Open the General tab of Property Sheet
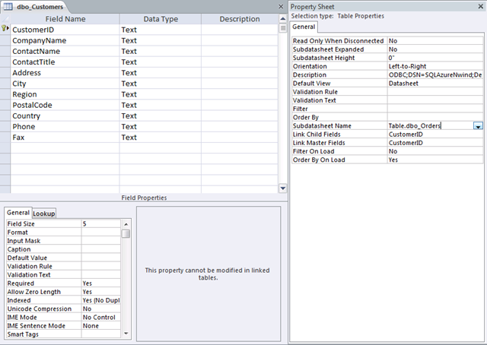Image resolution: width=487 pixels, height=345 pixels. pos(304,27)
